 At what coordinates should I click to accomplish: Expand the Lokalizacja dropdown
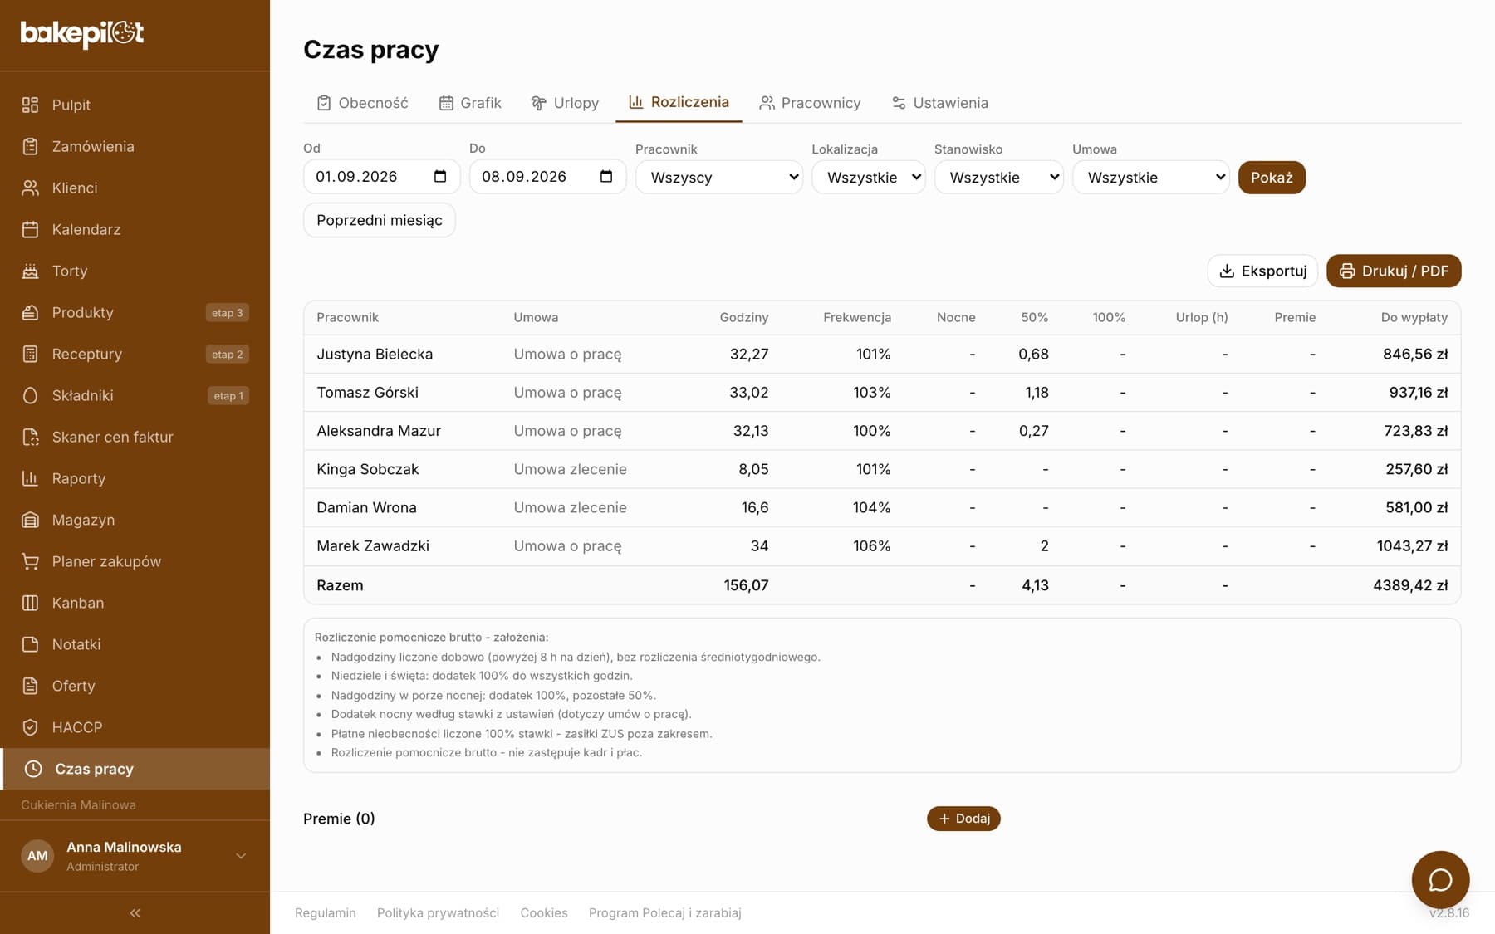coord(869,177)
